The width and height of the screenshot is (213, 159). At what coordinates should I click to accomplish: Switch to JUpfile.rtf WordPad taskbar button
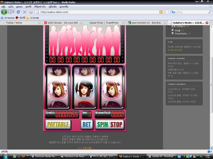point(161,156)
